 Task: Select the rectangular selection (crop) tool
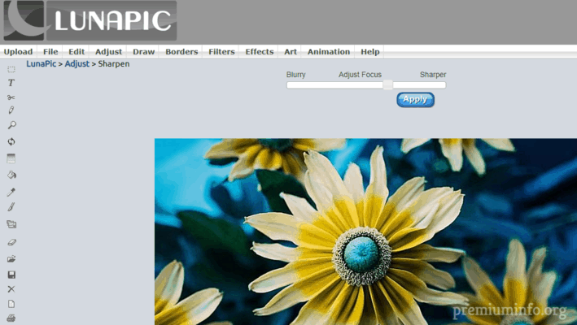11,69
